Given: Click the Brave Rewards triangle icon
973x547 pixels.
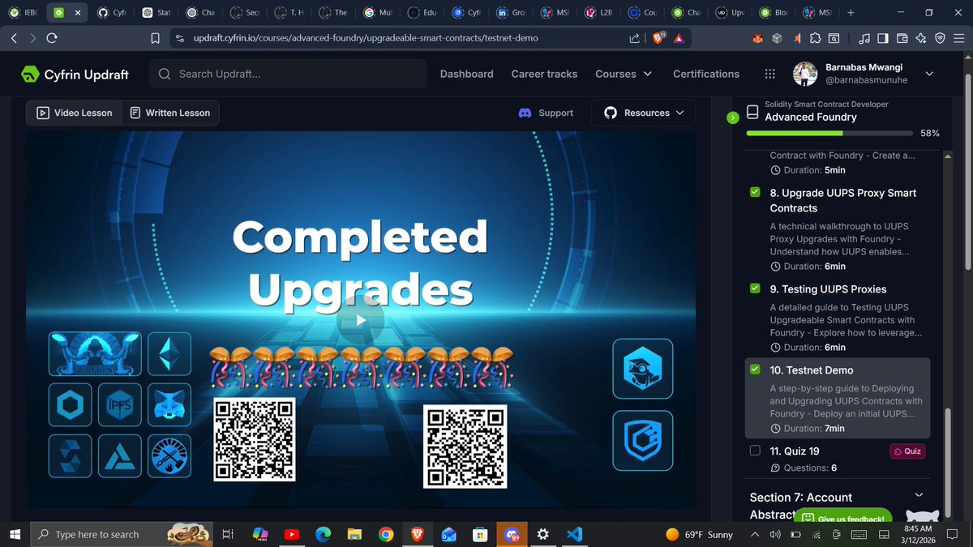Looking at the screenshot, I should 679,38.
